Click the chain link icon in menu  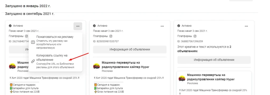click(x=33, y=61)
